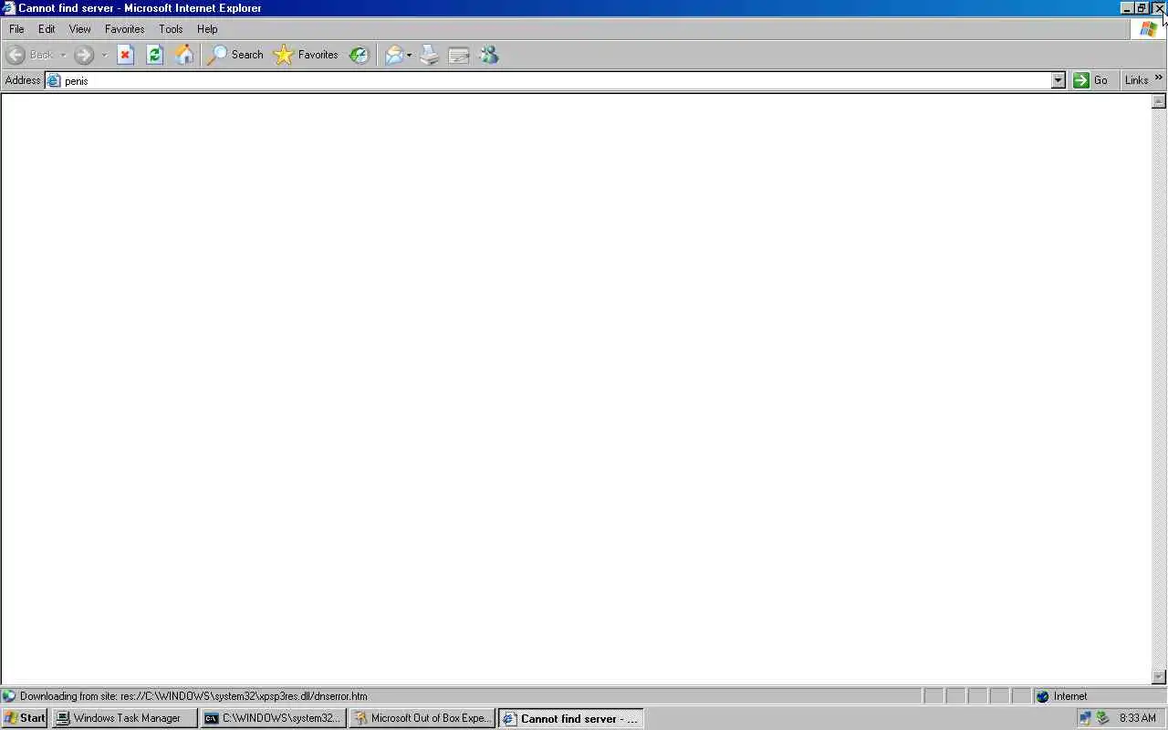Go to the Home page icon
Screen dimensions: 1168x730
[184, 55]
